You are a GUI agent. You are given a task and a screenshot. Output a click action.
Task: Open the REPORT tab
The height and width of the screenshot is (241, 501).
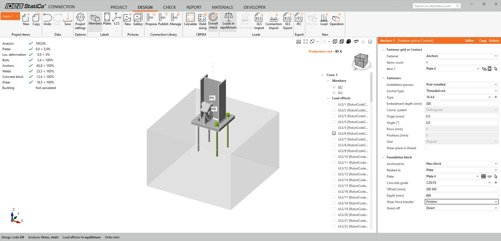(x=194, y=7)
